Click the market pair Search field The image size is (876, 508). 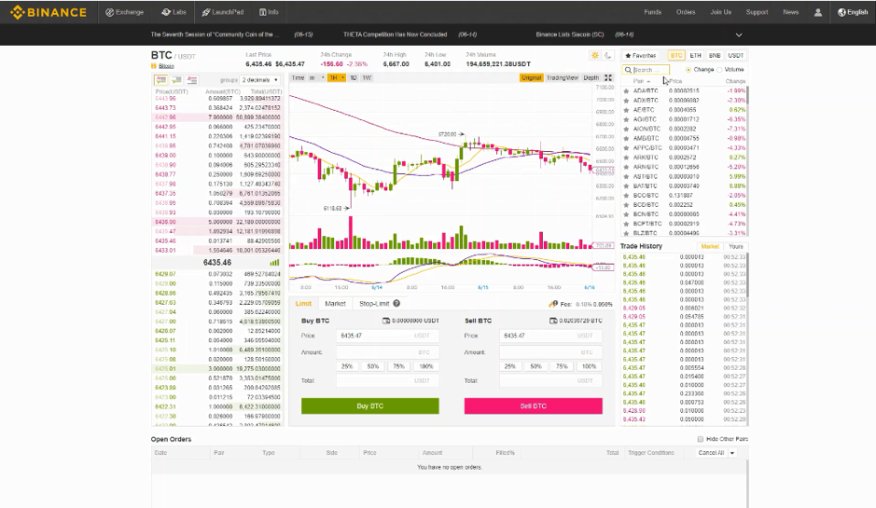coord(646,70)
